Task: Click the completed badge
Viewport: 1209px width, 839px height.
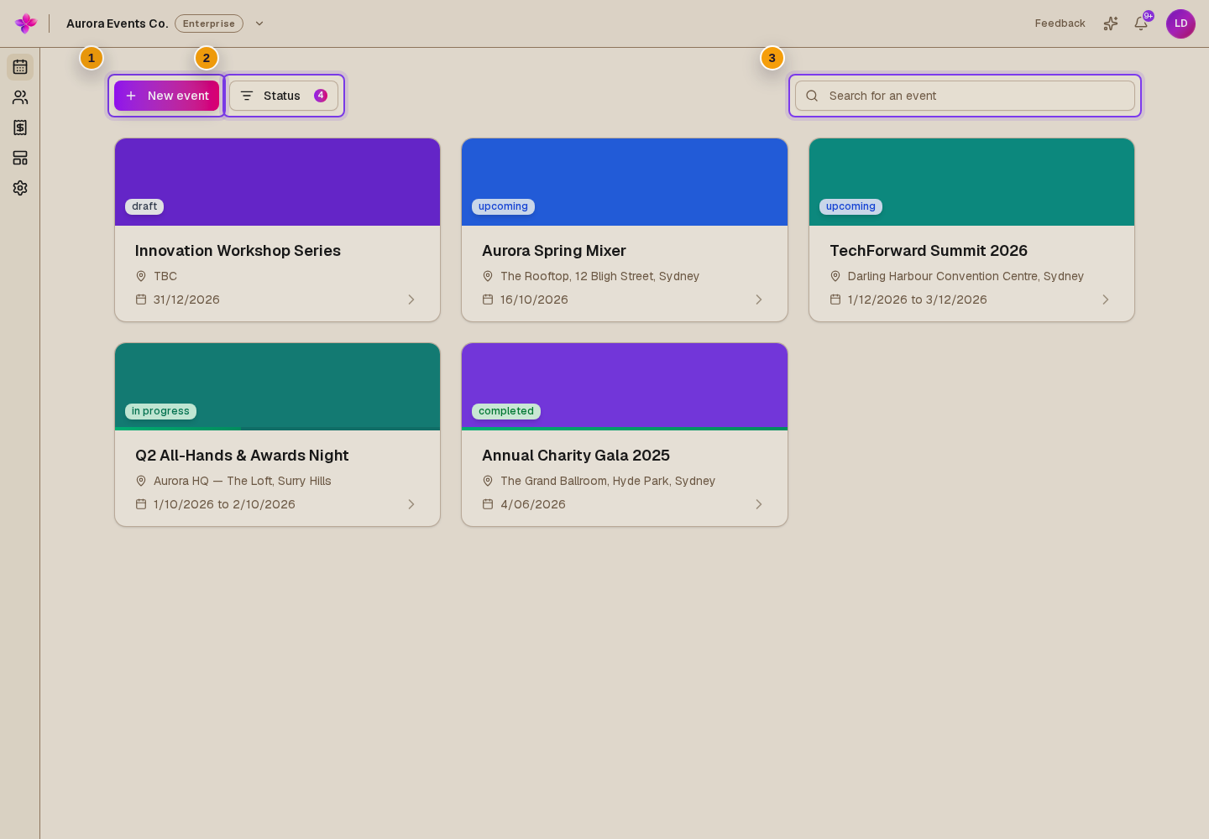Action: (506, 411)
